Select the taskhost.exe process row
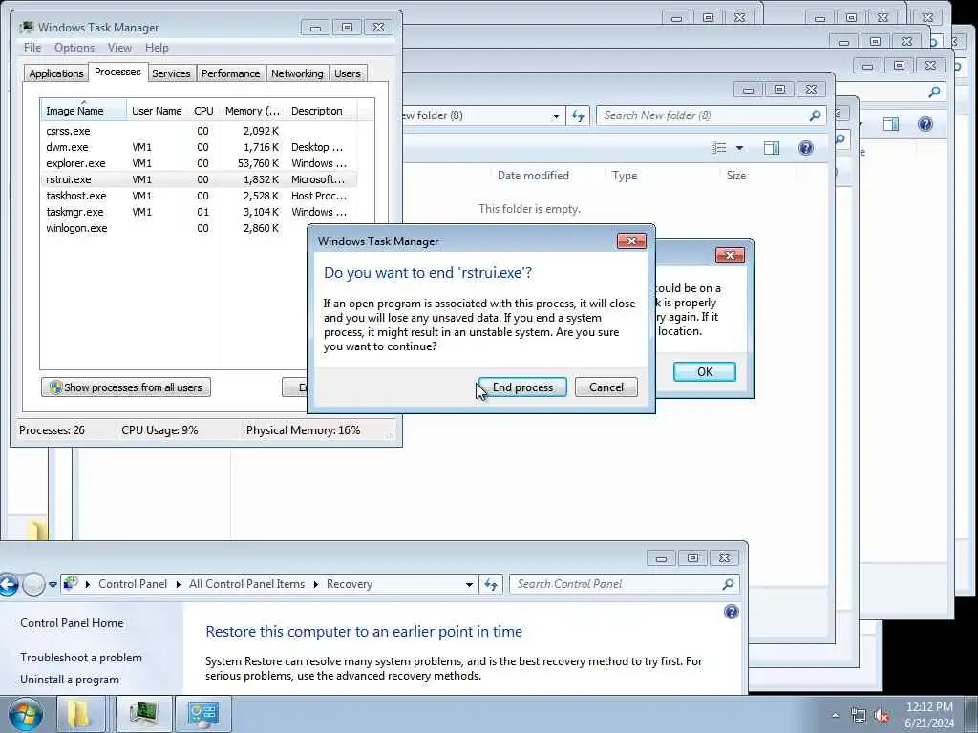978x733 pixels. pyautogui.click(x=199, y=196)
